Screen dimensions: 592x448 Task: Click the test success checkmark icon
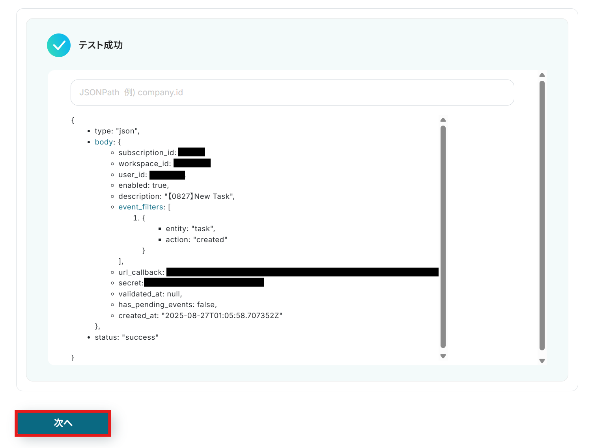click(59, 45)
